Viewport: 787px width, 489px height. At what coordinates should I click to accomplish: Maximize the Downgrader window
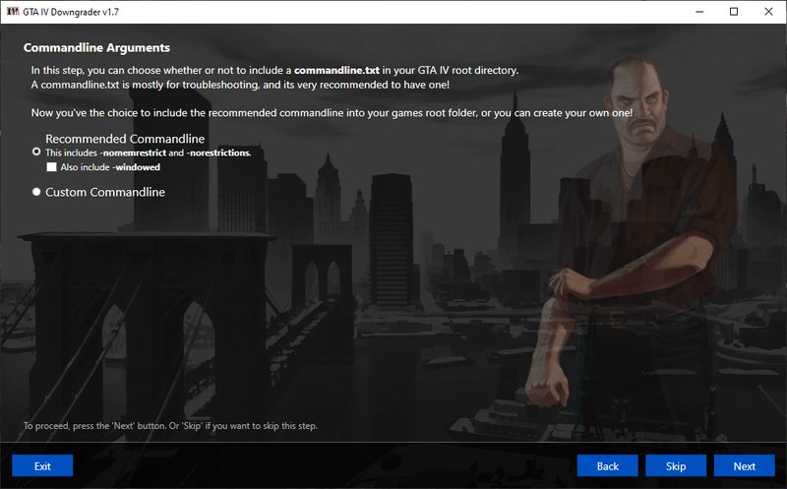coord(734,12)
